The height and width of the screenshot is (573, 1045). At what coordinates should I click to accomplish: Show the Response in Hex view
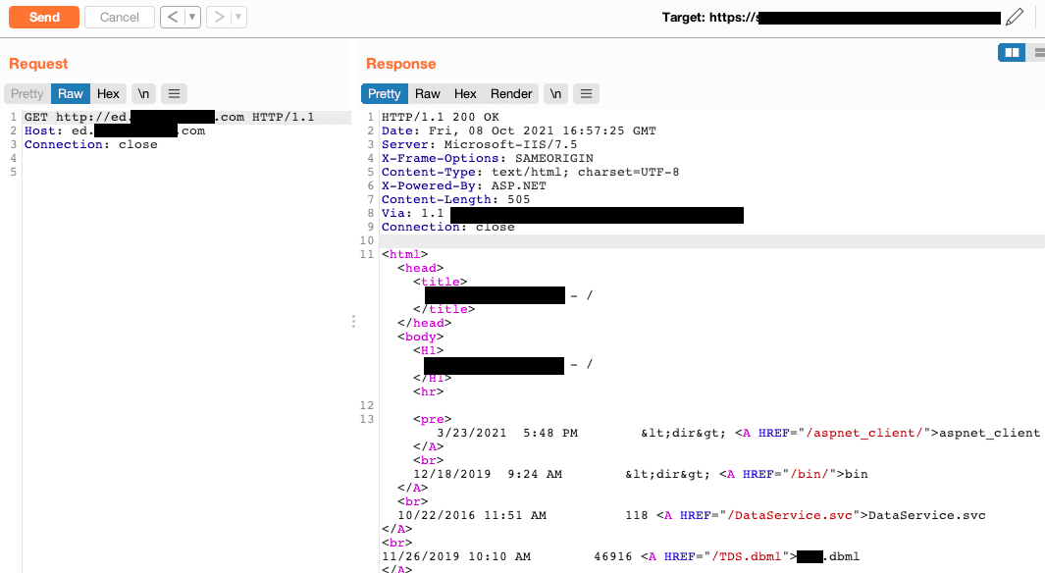(x=465, y=94)
